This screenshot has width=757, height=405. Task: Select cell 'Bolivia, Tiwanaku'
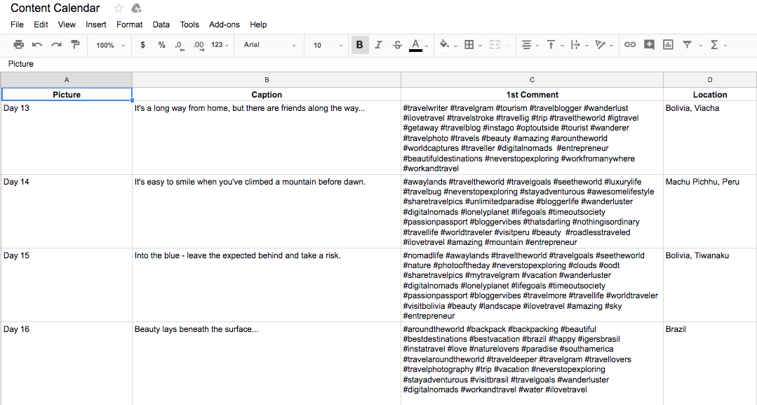710,285
